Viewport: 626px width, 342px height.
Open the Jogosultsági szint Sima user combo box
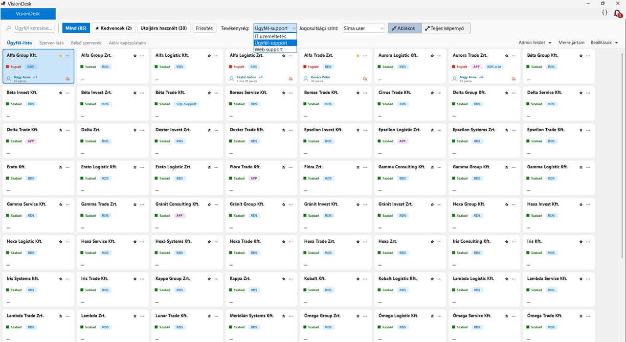[364, 28]
